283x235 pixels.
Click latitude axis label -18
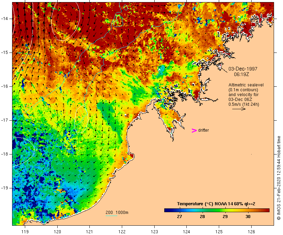tap(4, 154)
